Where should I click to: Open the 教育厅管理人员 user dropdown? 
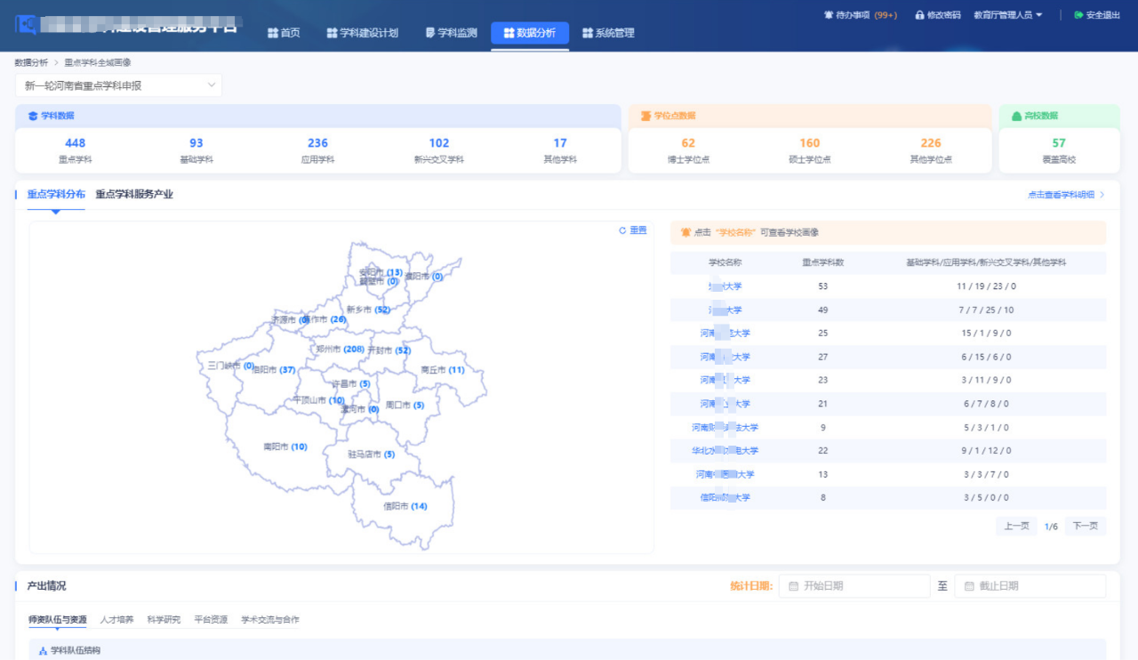click(1007, 15)
